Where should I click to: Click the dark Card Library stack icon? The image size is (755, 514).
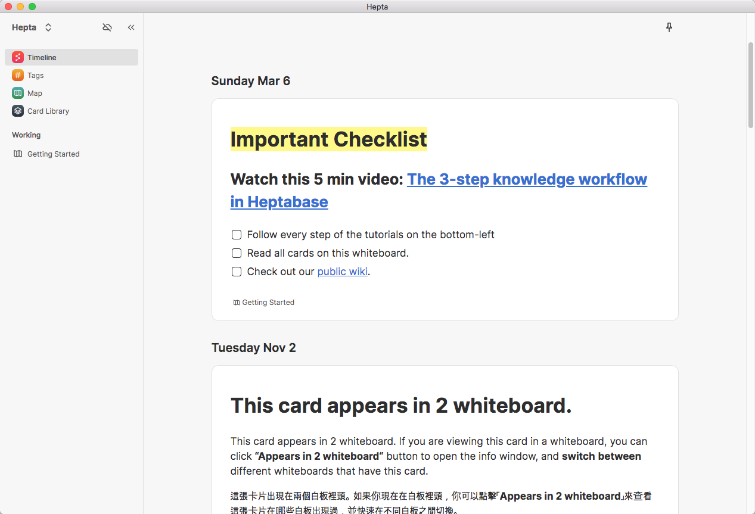18,111
